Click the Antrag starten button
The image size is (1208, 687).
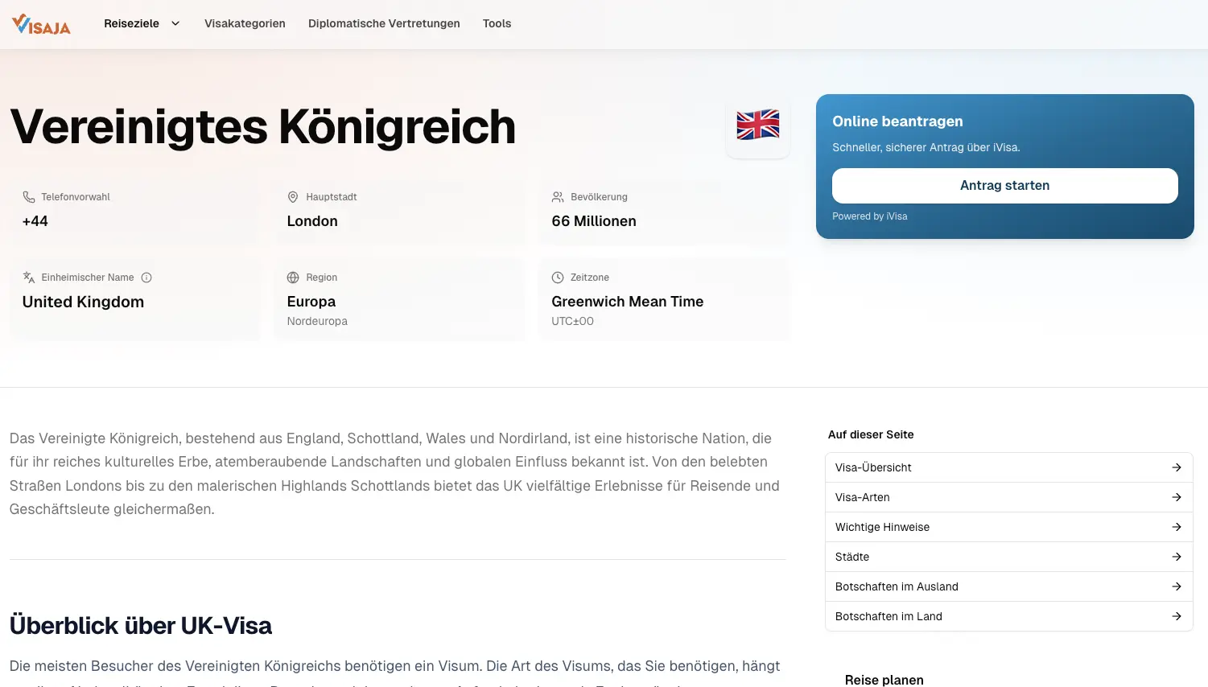click(x=1004, y=186)
